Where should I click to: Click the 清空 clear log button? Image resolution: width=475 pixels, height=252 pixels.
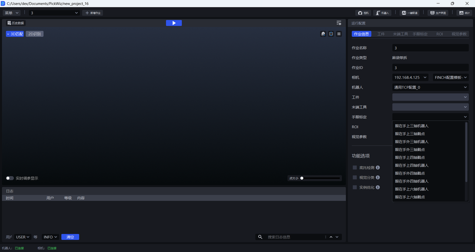(x=70, y=237)
